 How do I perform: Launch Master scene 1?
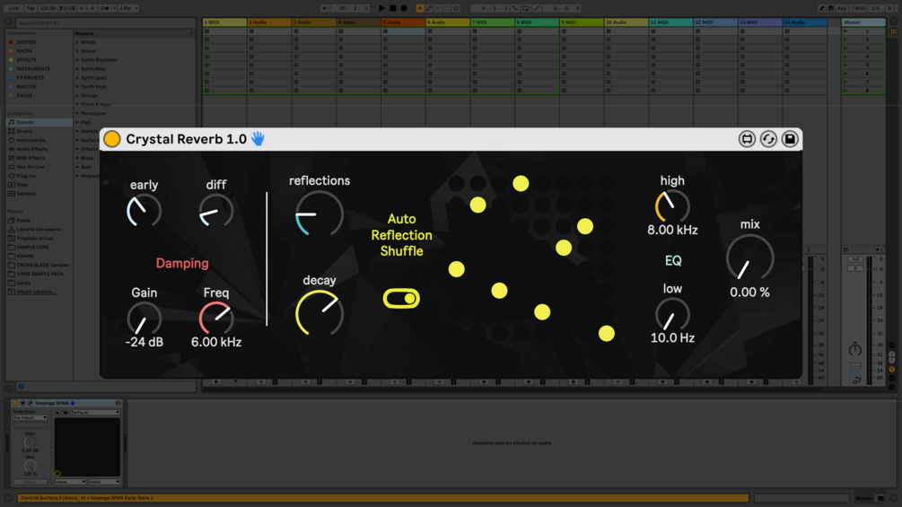(x=845, y=31)
